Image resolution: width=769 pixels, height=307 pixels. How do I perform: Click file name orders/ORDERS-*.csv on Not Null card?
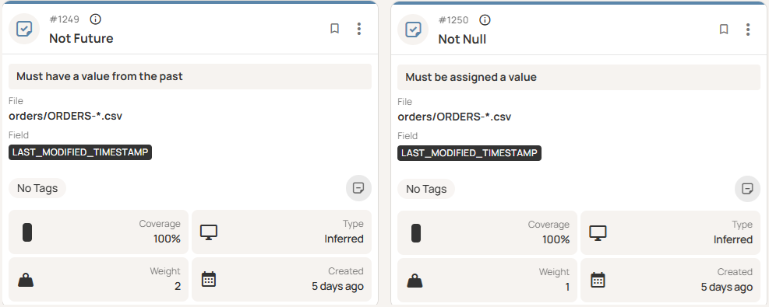(x=454, y=117)
